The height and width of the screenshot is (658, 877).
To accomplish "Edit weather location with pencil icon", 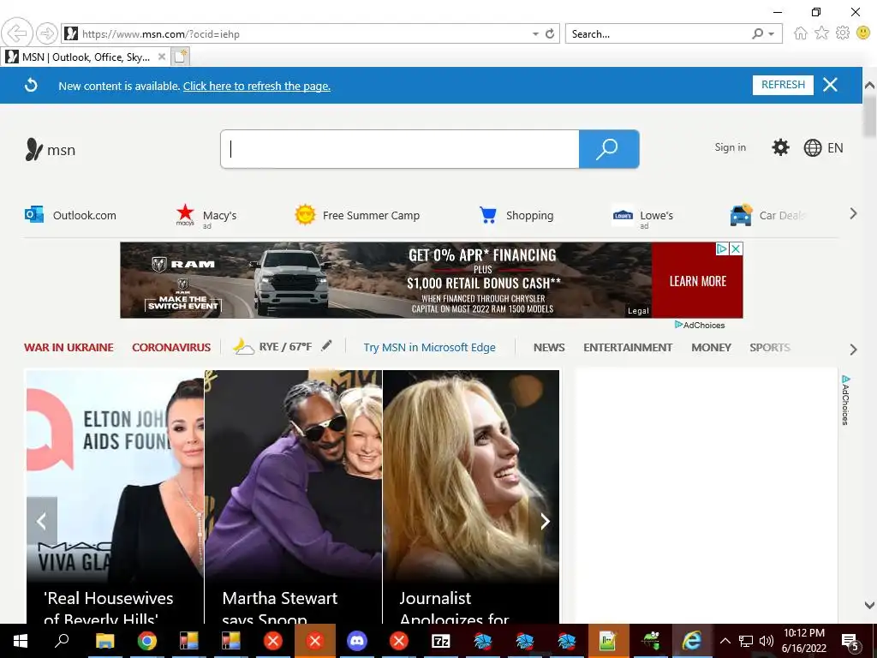I will click(x=326, y=346).
